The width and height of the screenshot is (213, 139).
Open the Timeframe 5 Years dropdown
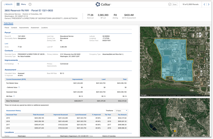click(121, 110)
